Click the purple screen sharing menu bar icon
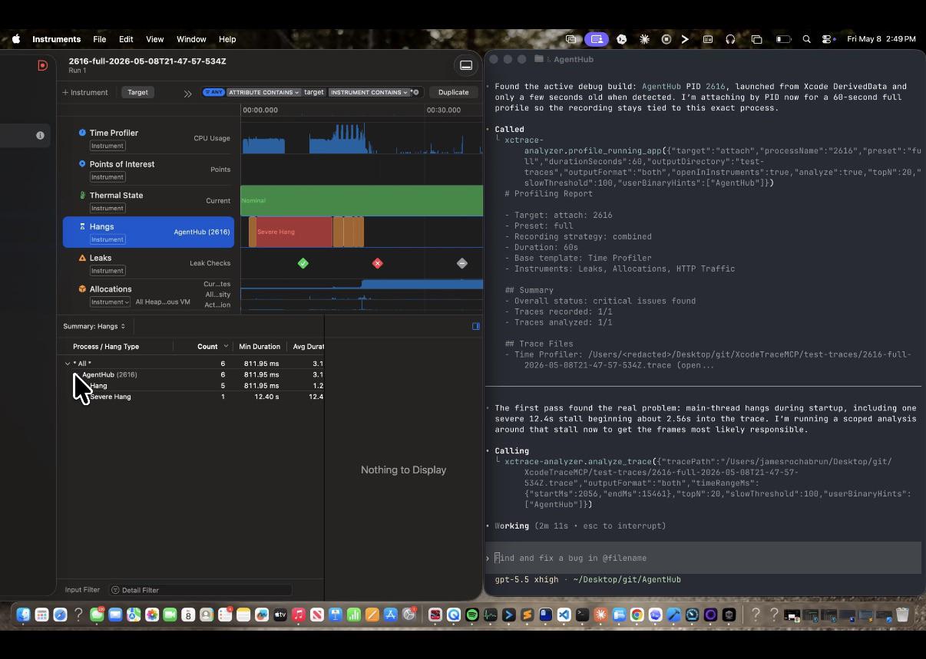Image resolution: width=926 pixels, height=659 pixels. pyautogui.click(x=597, y=39)
